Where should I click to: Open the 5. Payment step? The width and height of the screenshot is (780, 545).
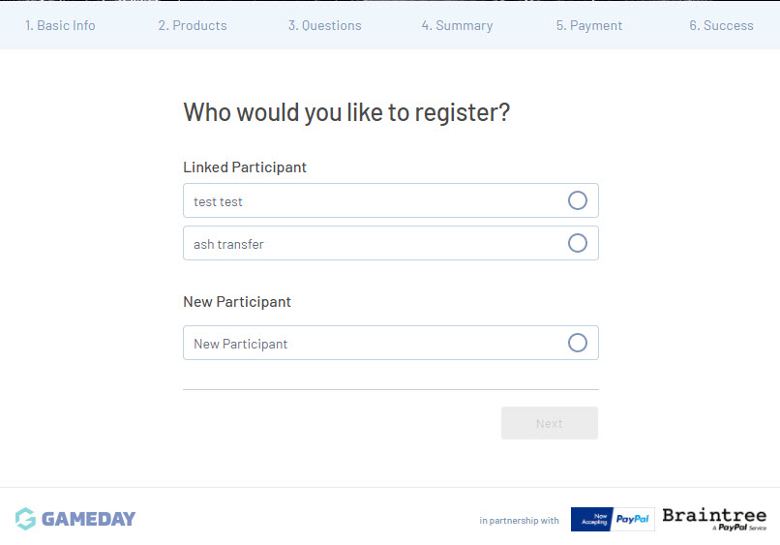[x=589, y=25]
